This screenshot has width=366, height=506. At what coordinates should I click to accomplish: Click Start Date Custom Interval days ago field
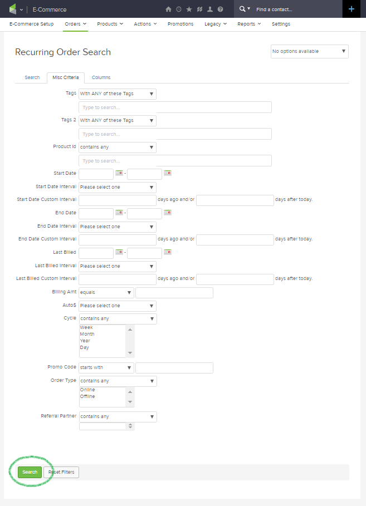coord(118,200)
